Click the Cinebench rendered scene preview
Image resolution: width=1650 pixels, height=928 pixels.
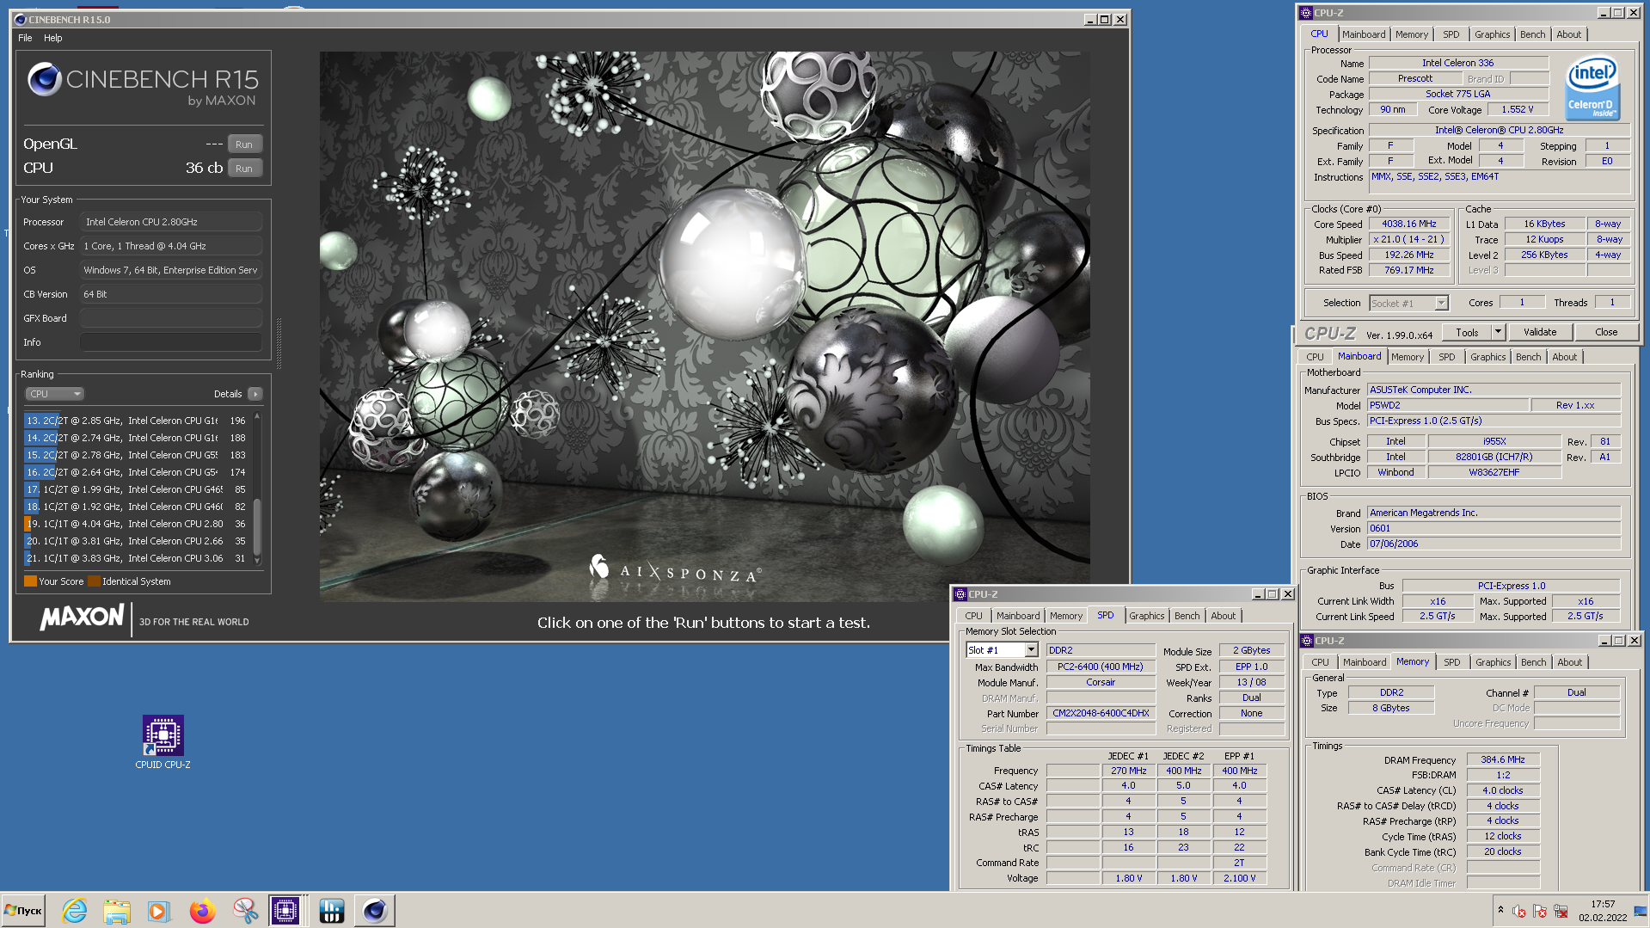pyautogui.click(x=704, y=326)
